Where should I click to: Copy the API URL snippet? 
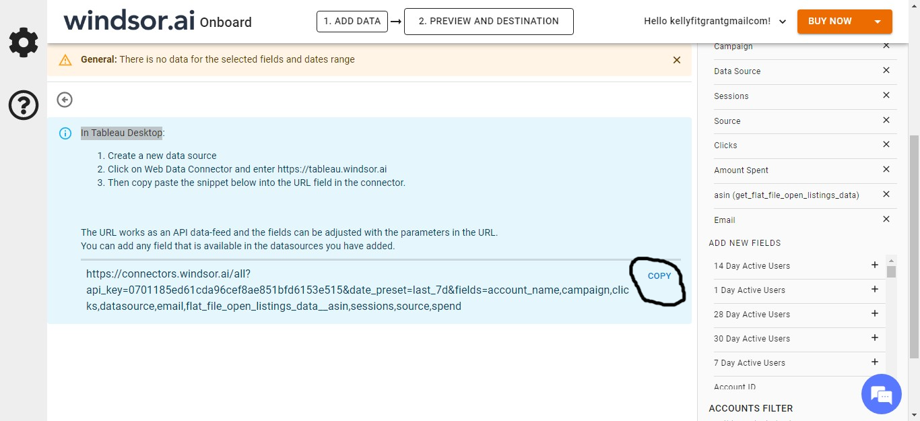coord(659,276)
